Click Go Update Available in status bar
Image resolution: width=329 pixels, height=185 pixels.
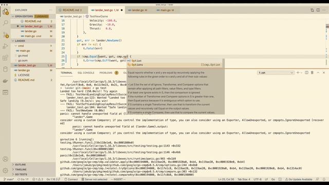pyautogui.click(x=299, y=179)
